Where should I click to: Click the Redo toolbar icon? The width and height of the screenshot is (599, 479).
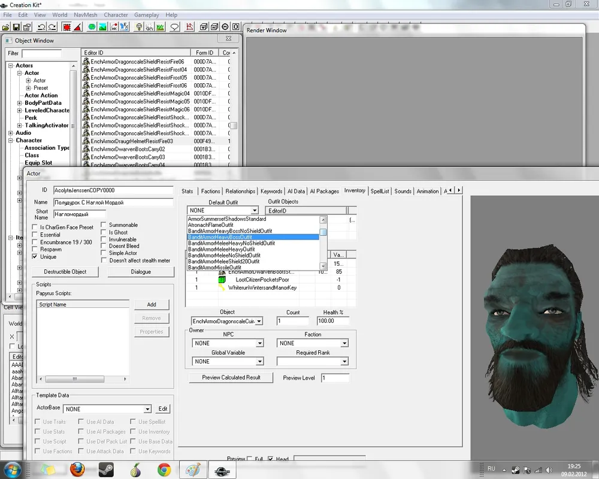(x=52, y=27)
